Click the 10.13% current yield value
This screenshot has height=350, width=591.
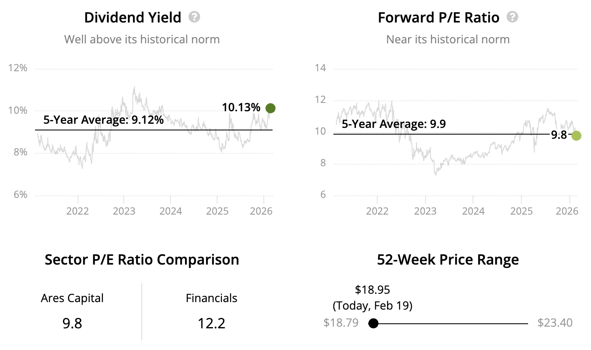pos(241,107)
